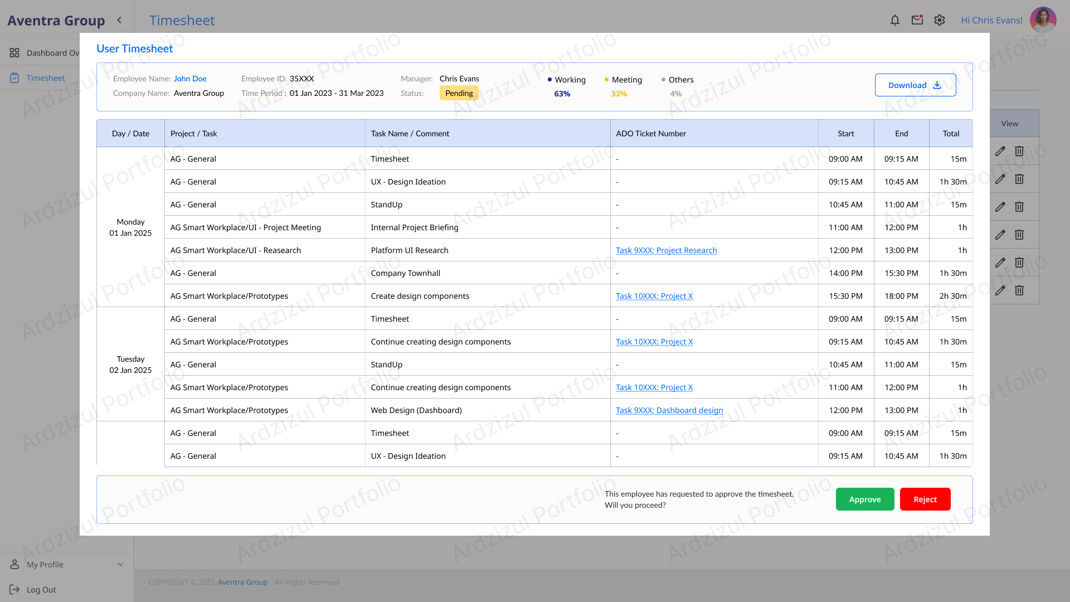Click the Working 63% legend entry
The height and width of the screenshot is (602, 1070).
coord(566,86)
